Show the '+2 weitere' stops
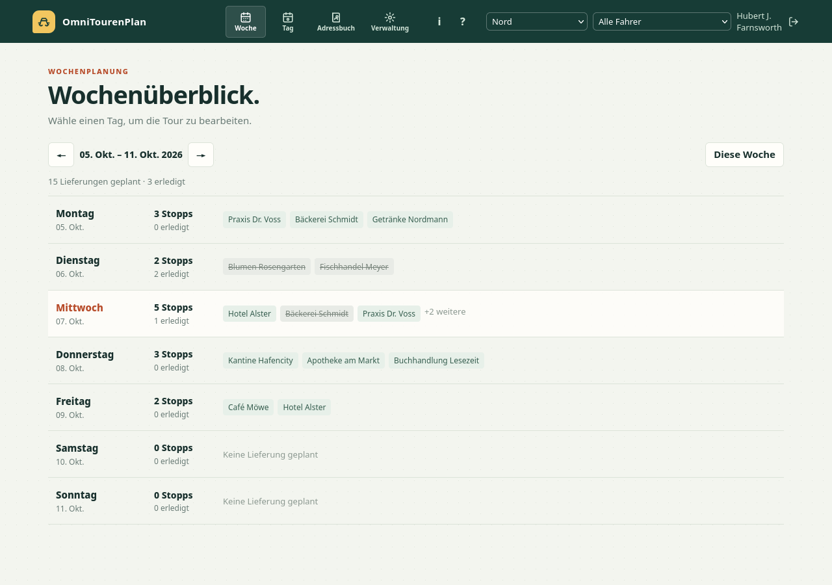The image size is (832, 585). [x=445, y=312]
